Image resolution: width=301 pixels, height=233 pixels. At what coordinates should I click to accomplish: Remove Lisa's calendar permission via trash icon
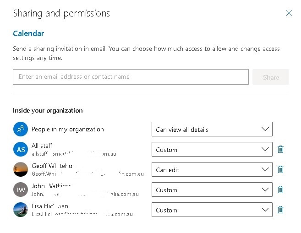tap(281, 210)
